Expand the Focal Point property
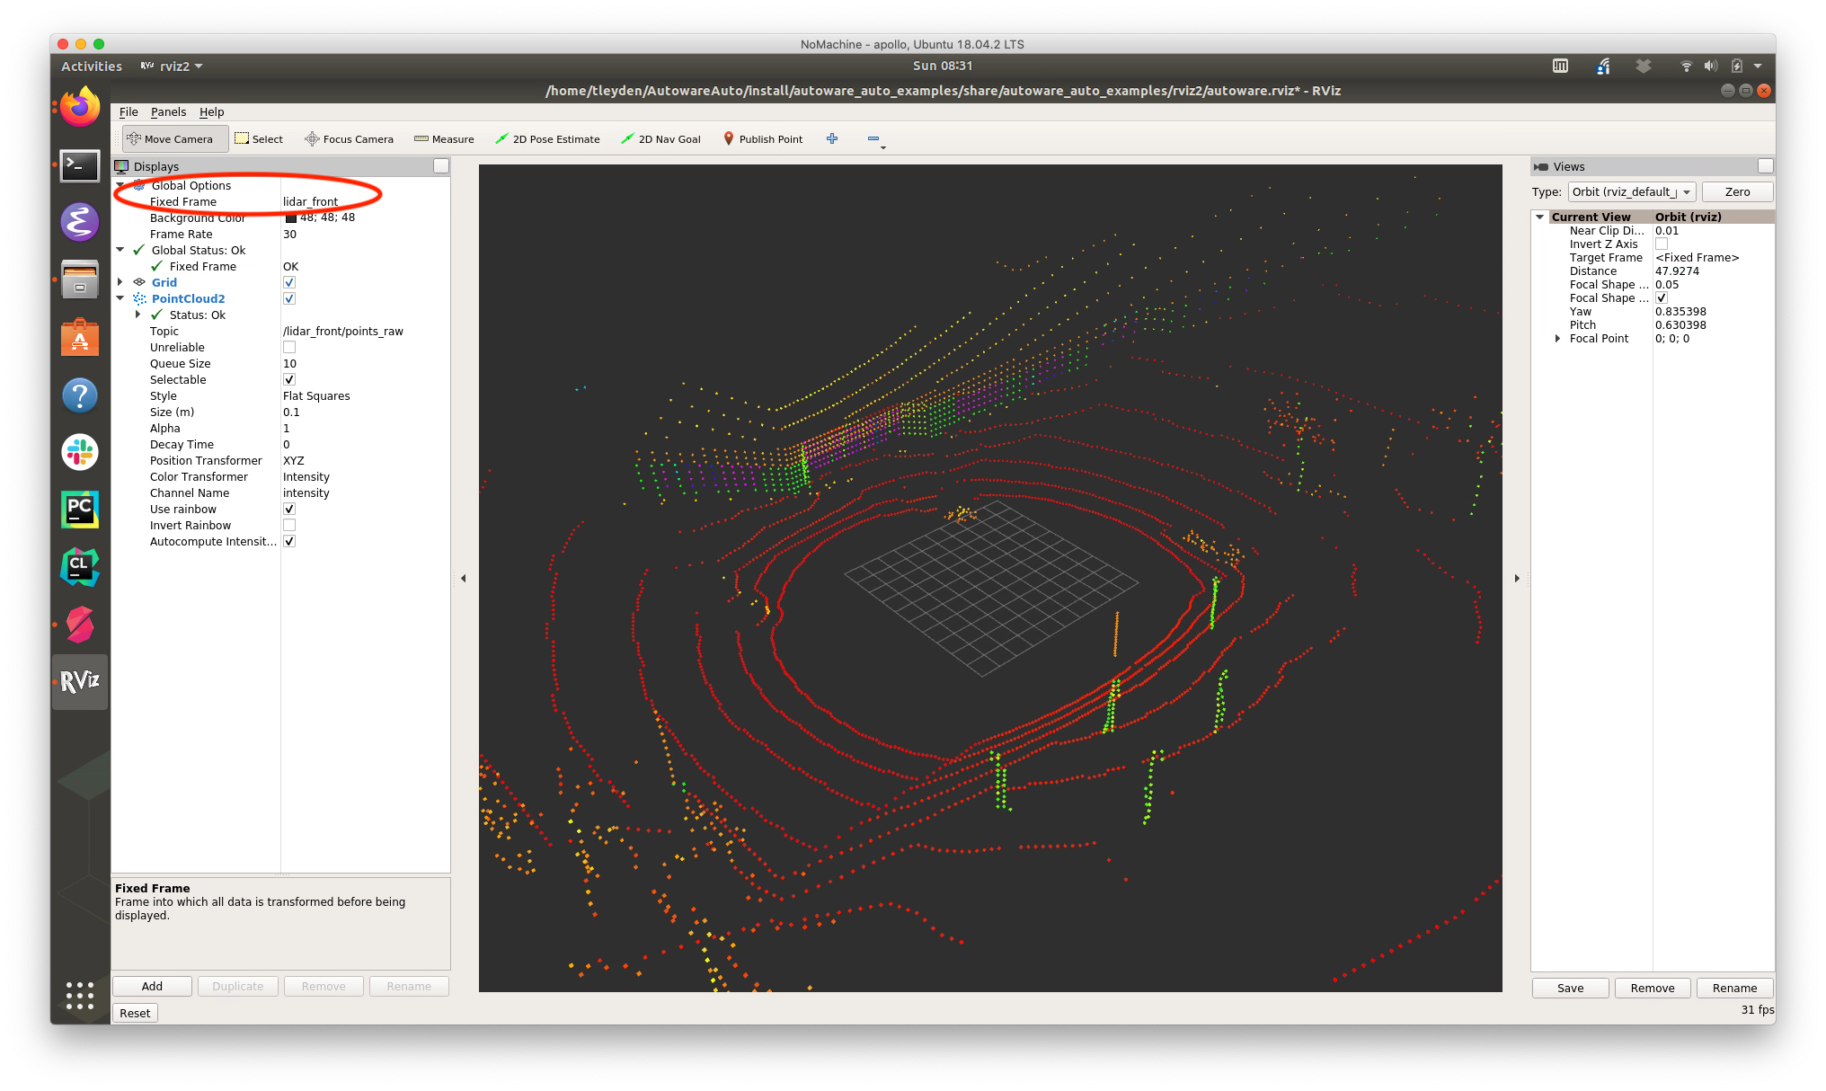 [x=1557, y=338]
